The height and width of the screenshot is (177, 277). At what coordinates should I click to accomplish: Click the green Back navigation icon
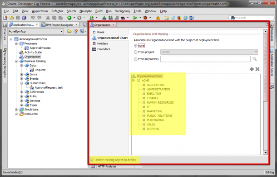coord(69,18)
